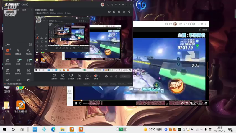Open File Explorer from the taskbar

point(63,129)
